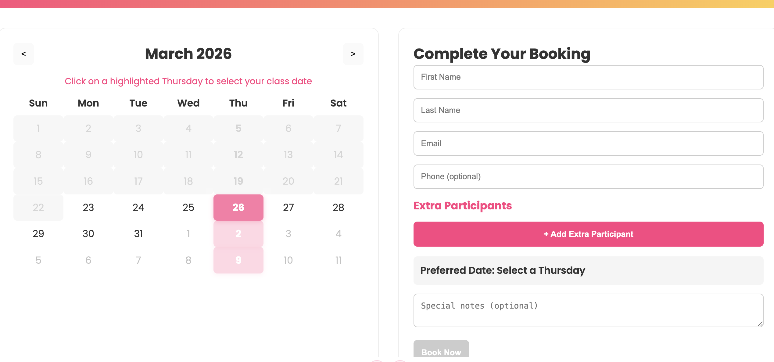The width and height of the screenshot is (774, 362).
Task: Click the Complete Your Booking heading
Action: click(501, 54)
